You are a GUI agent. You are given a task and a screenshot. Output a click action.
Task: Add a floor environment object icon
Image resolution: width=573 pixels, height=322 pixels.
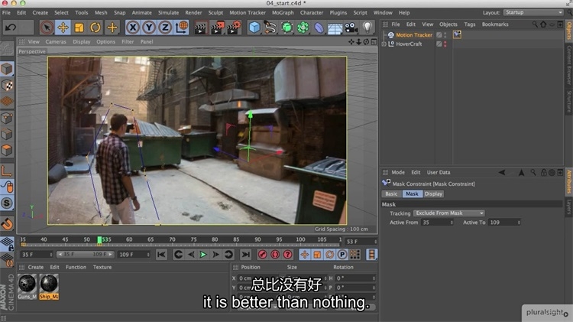[x=335, y=28]
